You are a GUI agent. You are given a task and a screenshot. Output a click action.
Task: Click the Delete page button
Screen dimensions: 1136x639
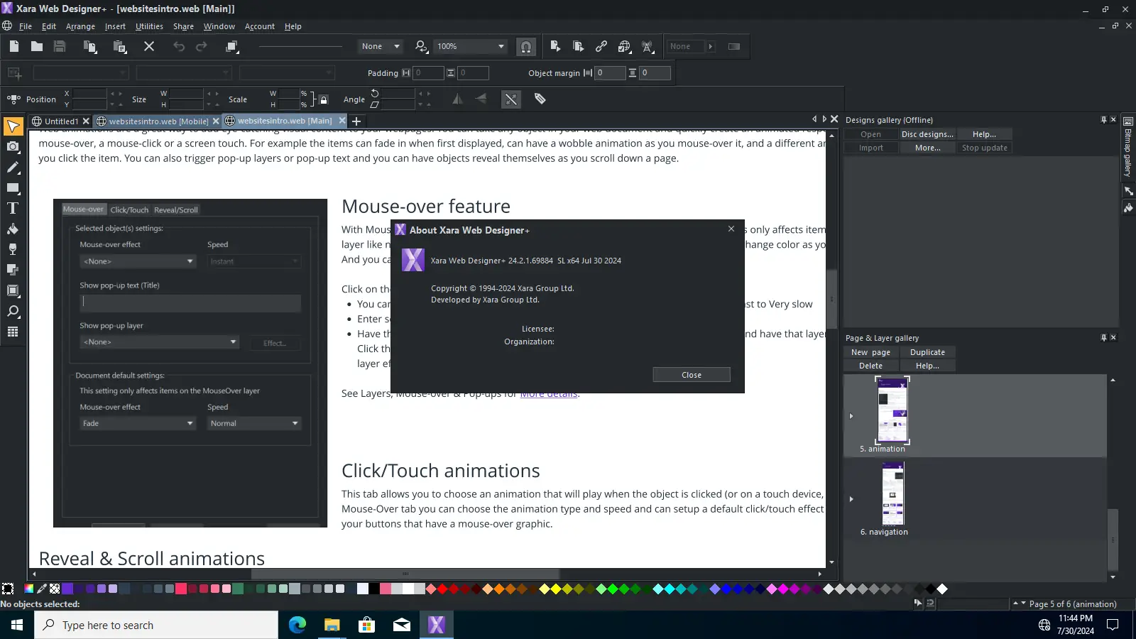click(870, 366)
